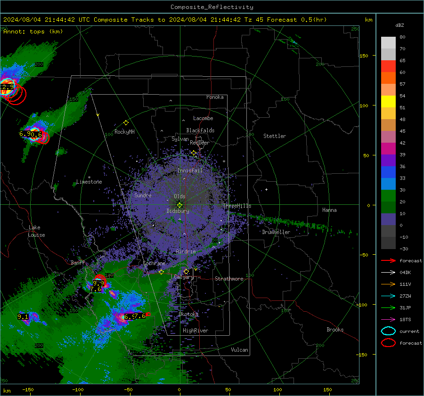
Task: Click the 'Annot: tops (km)' label
Action: (x=33, y=32)
